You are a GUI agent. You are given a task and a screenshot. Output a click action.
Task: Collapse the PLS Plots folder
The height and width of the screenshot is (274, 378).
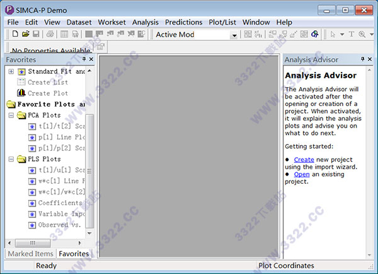point(11,159)
